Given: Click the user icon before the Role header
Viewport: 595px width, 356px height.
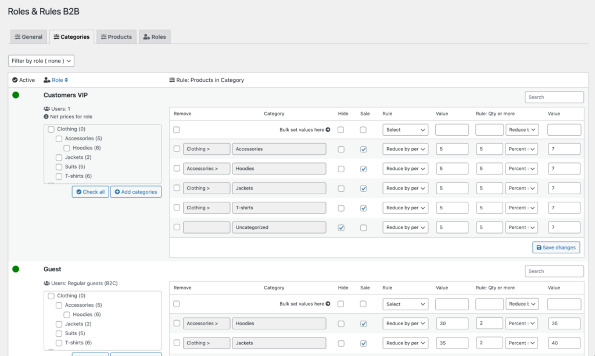Looking at the screenshot, I should coord(46,80).
